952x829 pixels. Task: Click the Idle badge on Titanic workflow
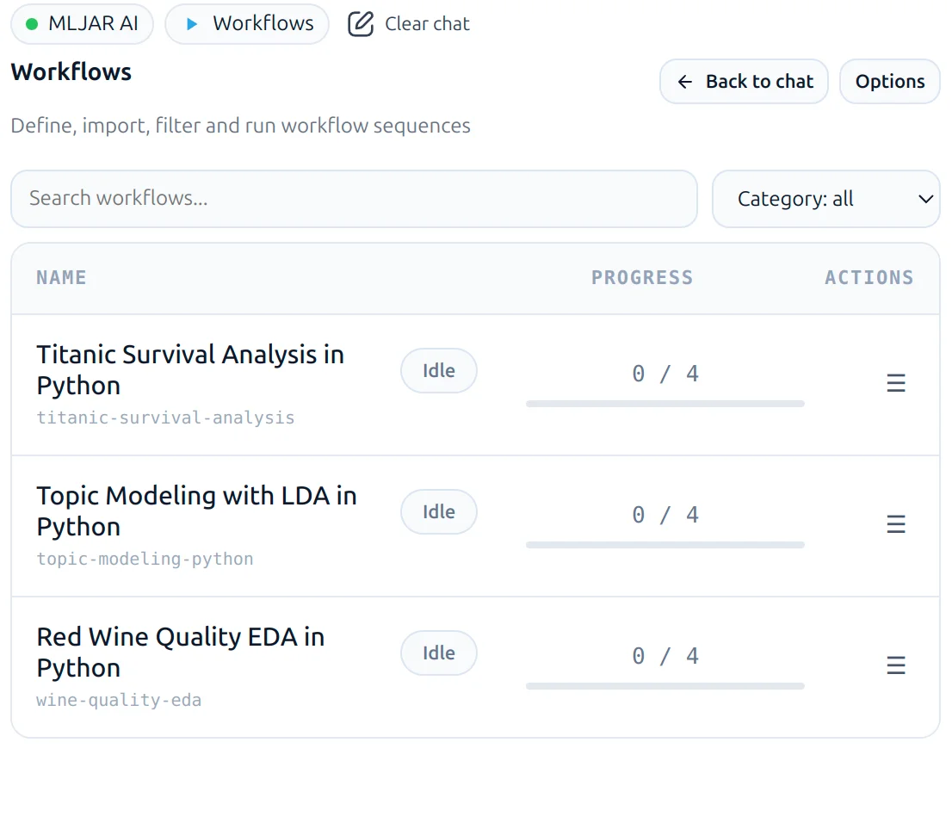tap(439, 370)
